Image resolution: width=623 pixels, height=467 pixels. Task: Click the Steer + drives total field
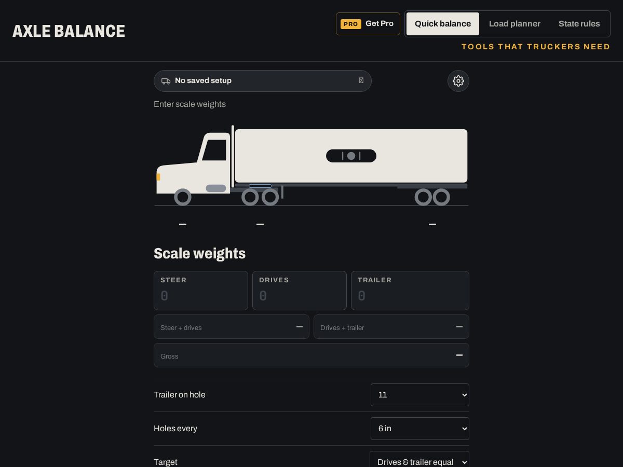232,327
